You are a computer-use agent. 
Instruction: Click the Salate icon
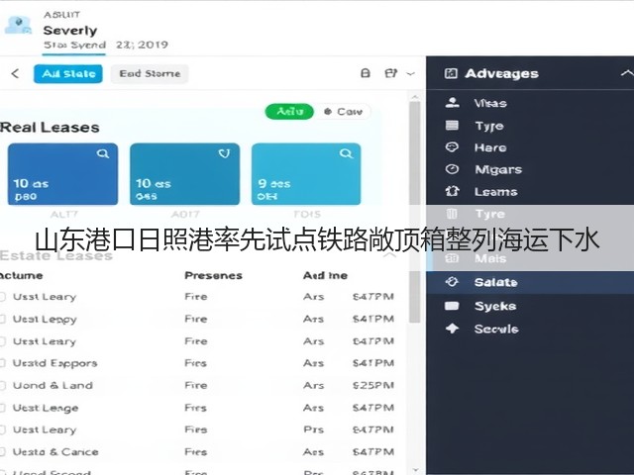pyautogui.click(x=452, y=281)
